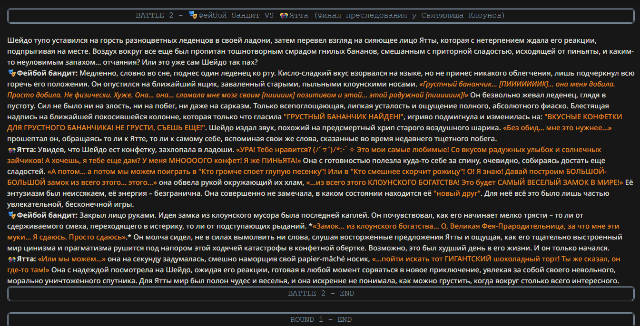Click the orange words "новый друг"
The height and width of the screenshot is (326, 640).
coord(457,194)
